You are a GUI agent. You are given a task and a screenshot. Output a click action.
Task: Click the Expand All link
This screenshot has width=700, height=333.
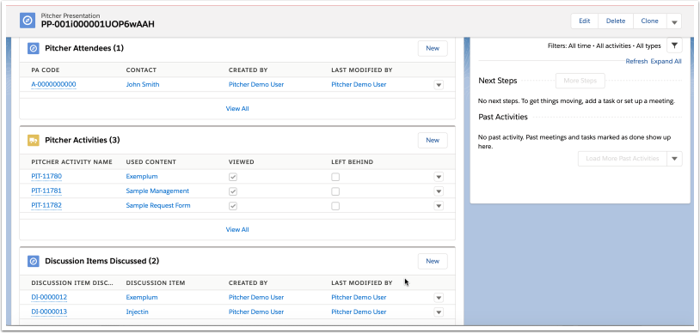click(666, 62)
